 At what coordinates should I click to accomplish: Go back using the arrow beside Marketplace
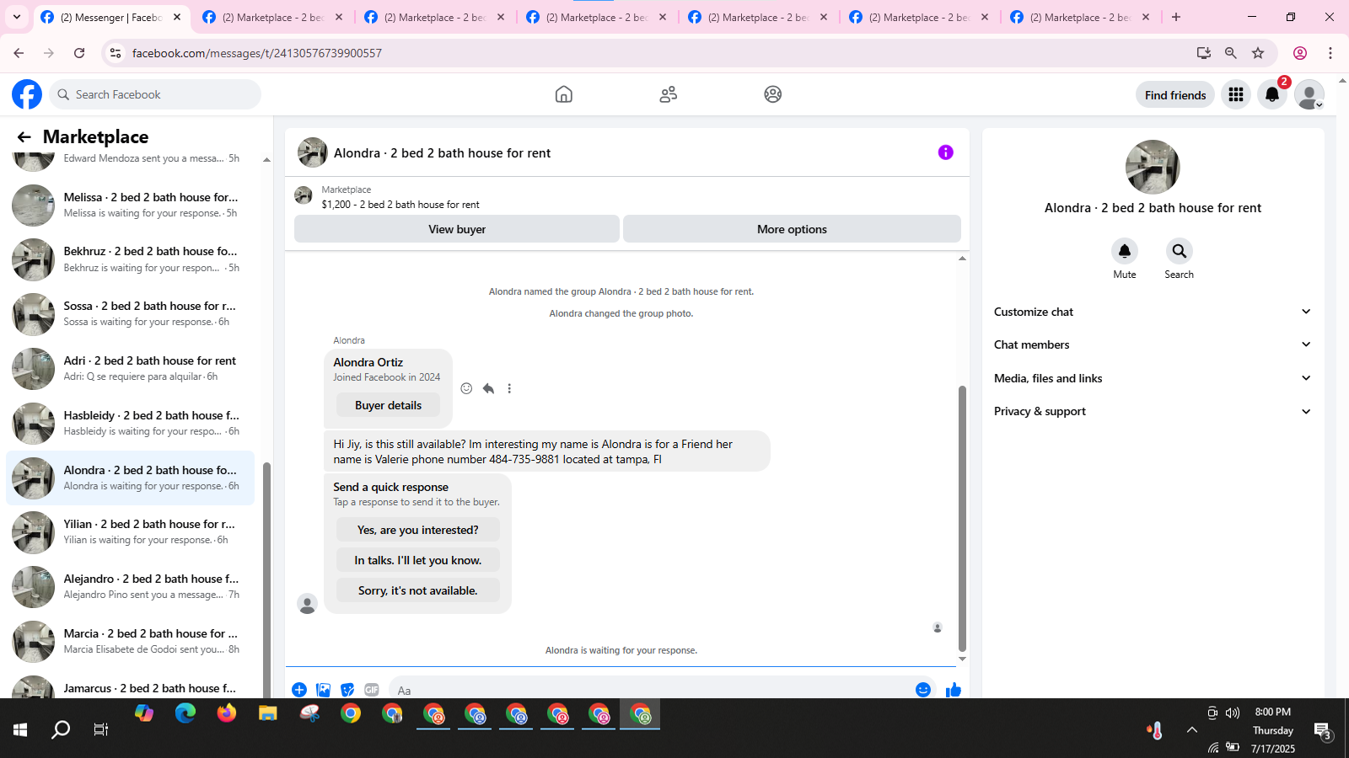(24, 137)
